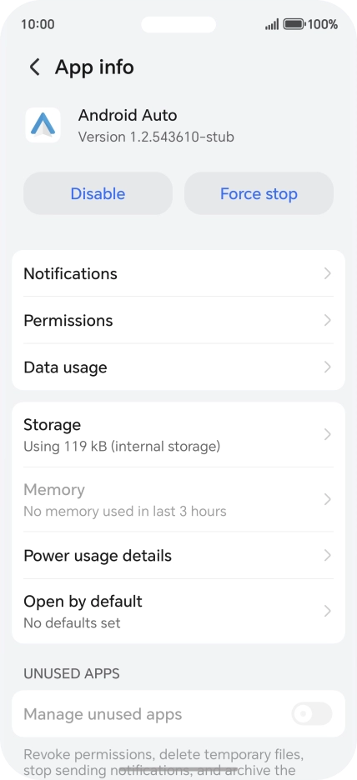The image size is (357, 780).
Task: Open the Permissions entry
Action: (178, 320)
